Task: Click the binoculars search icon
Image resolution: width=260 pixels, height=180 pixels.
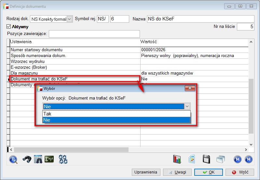Action: (27, 159)
